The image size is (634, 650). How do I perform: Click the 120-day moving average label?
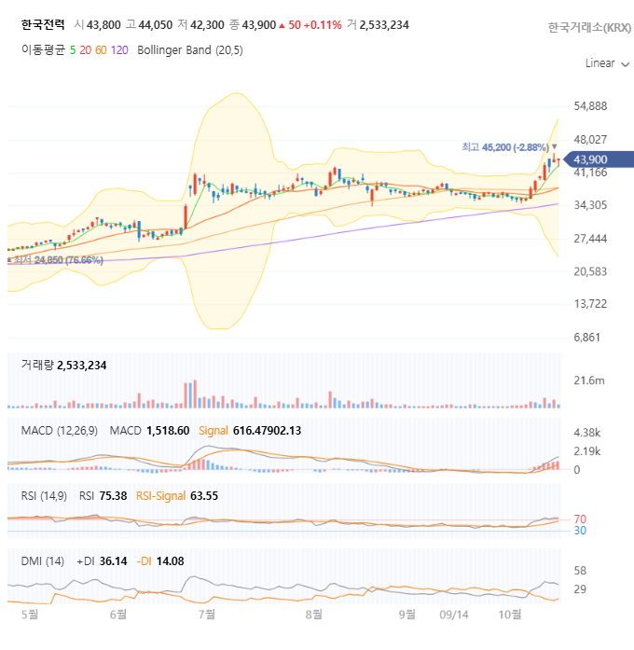(119, 50)
